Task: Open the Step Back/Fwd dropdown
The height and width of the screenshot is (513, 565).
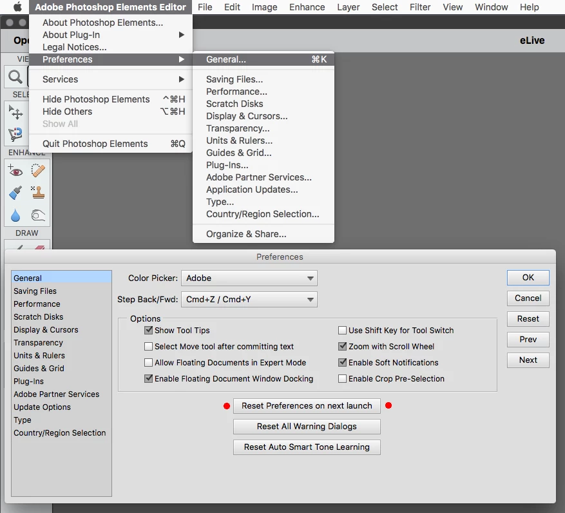Action: click(x=249, y=299)
